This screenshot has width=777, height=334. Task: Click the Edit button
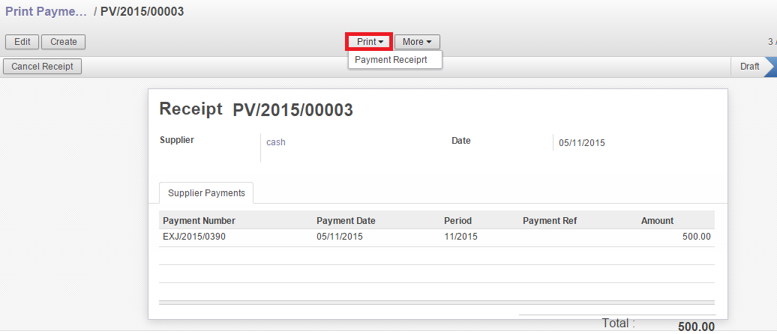(22, 42)
